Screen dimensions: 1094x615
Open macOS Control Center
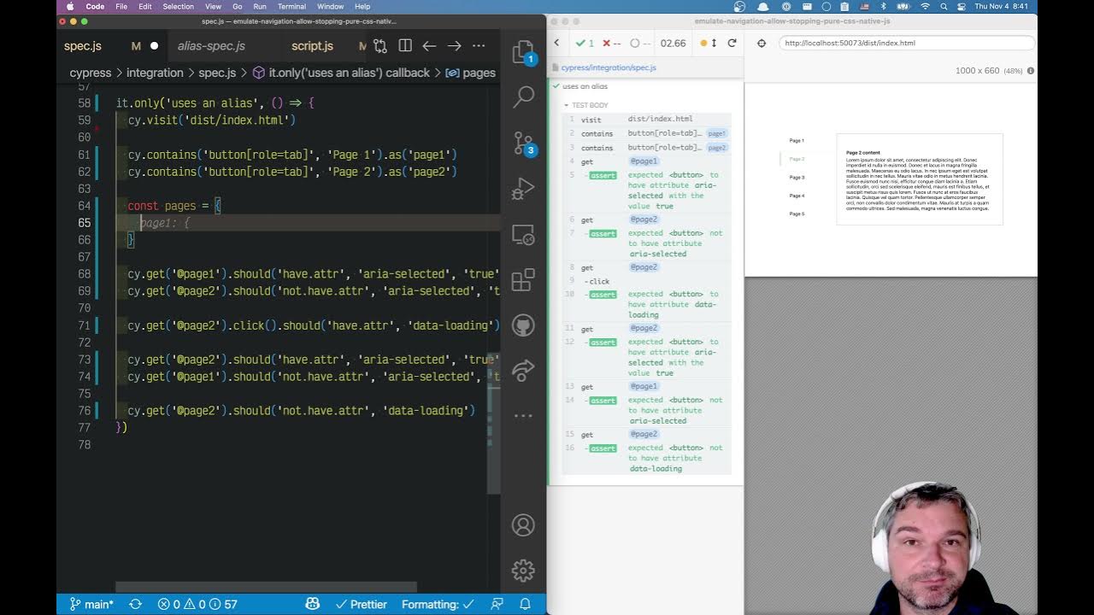pyautogui.click(x=962, y=6)
